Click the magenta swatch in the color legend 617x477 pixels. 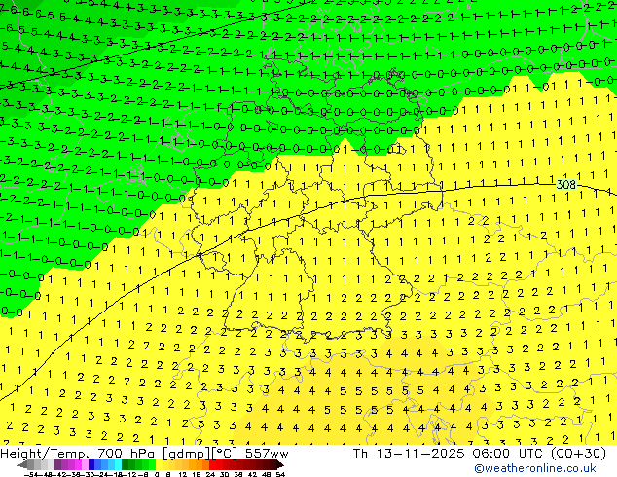[78, 464]
